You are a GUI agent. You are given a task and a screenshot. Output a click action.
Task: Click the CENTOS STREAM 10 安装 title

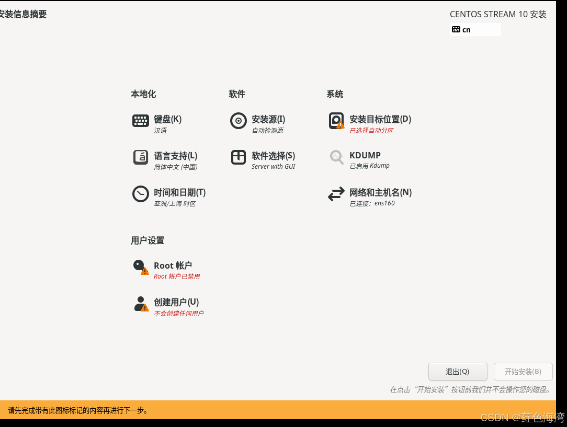(x=498, y=14)
